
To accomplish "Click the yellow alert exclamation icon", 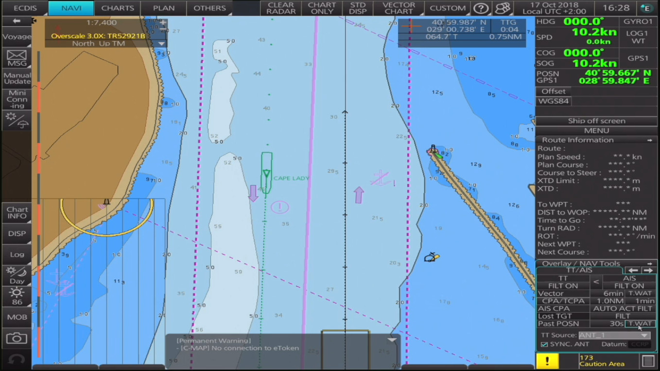I will tap(547, 361).
